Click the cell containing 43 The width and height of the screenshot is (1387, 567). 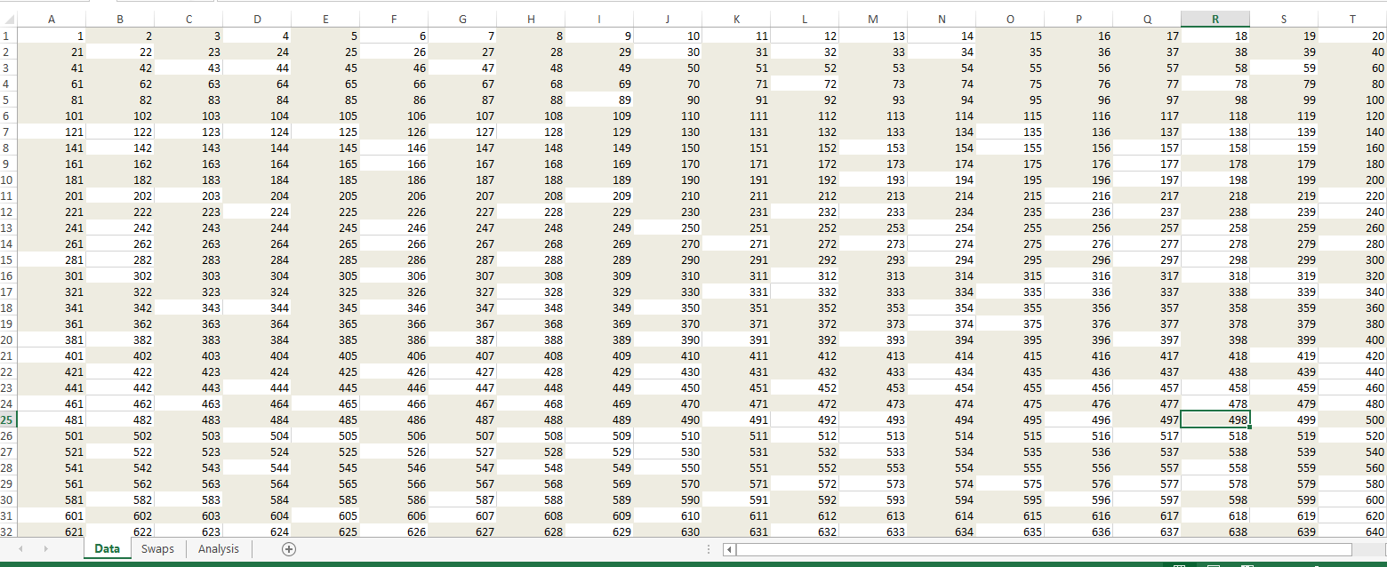(x=188, y=68)
